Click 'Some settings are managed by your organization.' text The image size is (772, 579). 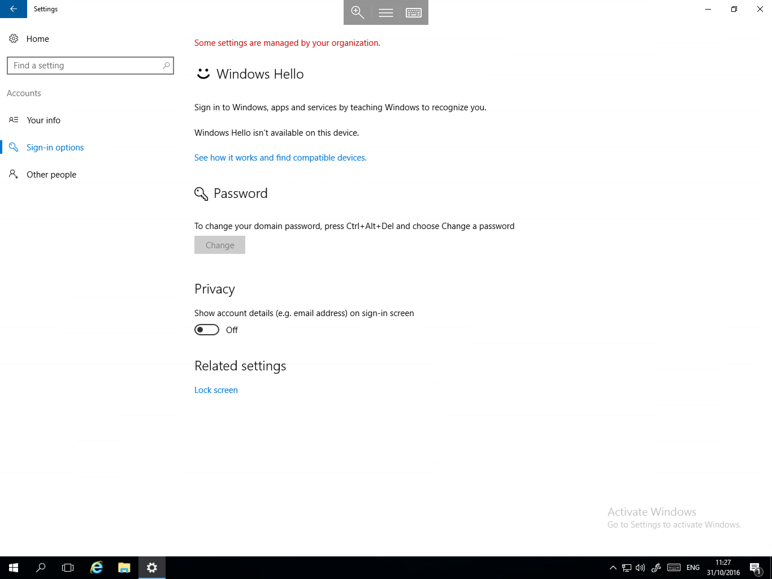coord(287,43)
